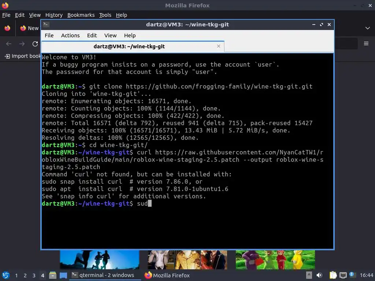Click runners silhouette thumbnail in Firefox

tap(100, 260)
